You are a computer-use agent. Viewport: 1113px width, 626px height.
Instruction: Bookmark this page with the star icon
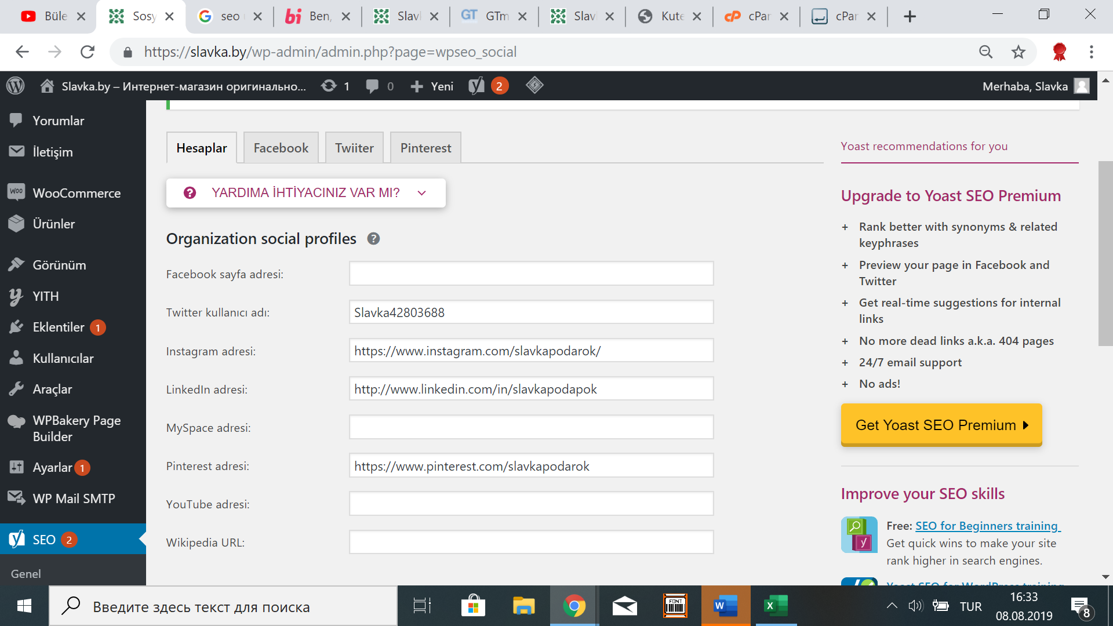(x=1018, y=52)
